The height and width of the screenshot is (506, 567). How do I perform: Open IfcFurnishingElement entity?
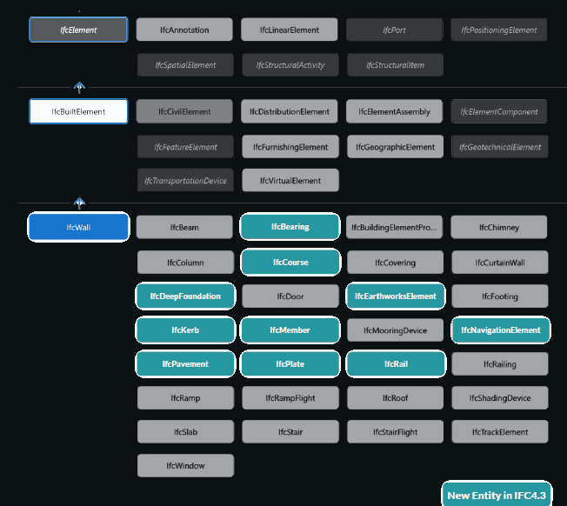[290, 147]
